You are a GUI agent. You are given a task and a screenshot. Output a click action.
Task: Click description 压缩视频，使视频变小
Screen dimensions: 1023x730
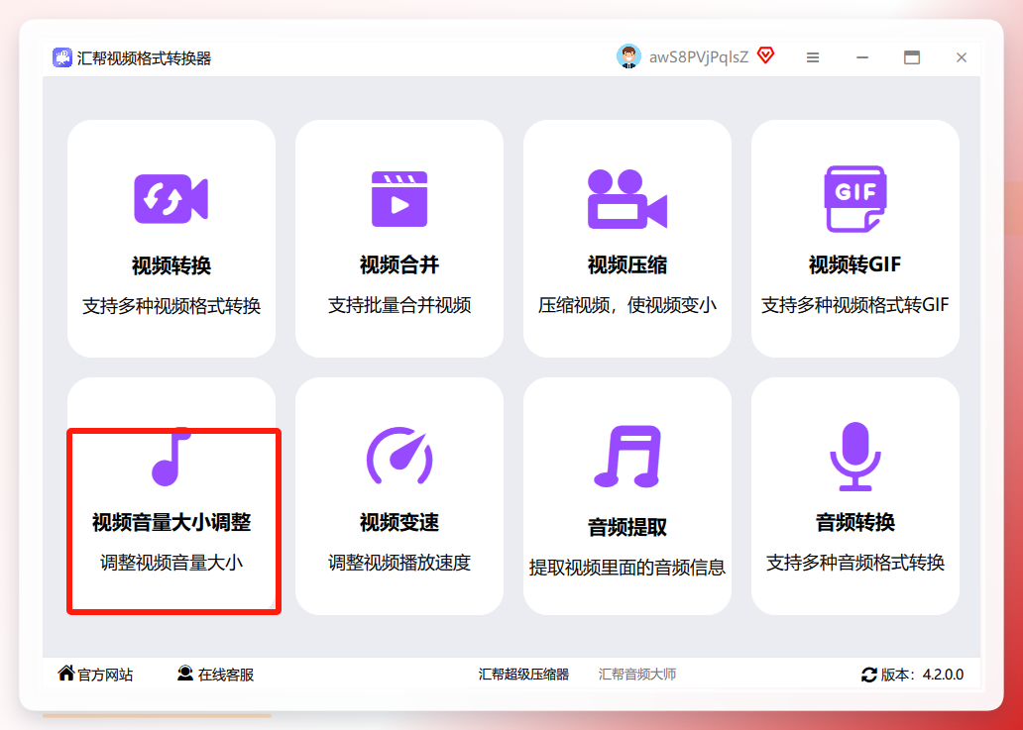pyautogui.click(x=626, y=305)
